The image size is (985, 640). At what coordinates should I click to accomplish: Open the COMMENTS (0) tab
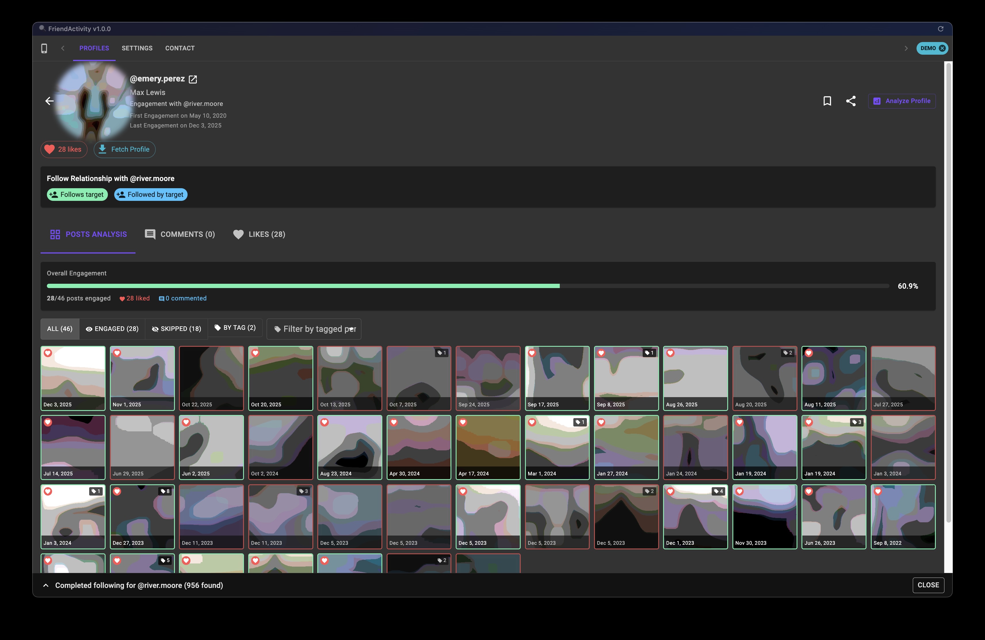coord(180,234)
